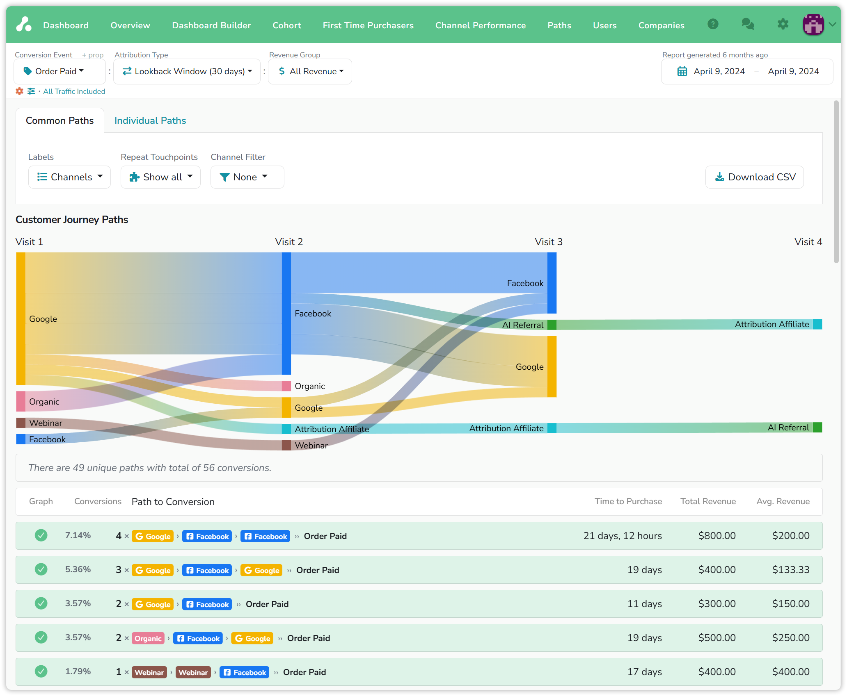Click Avg. Revenue column header
The image size is (847, 696).
(783, 501)
